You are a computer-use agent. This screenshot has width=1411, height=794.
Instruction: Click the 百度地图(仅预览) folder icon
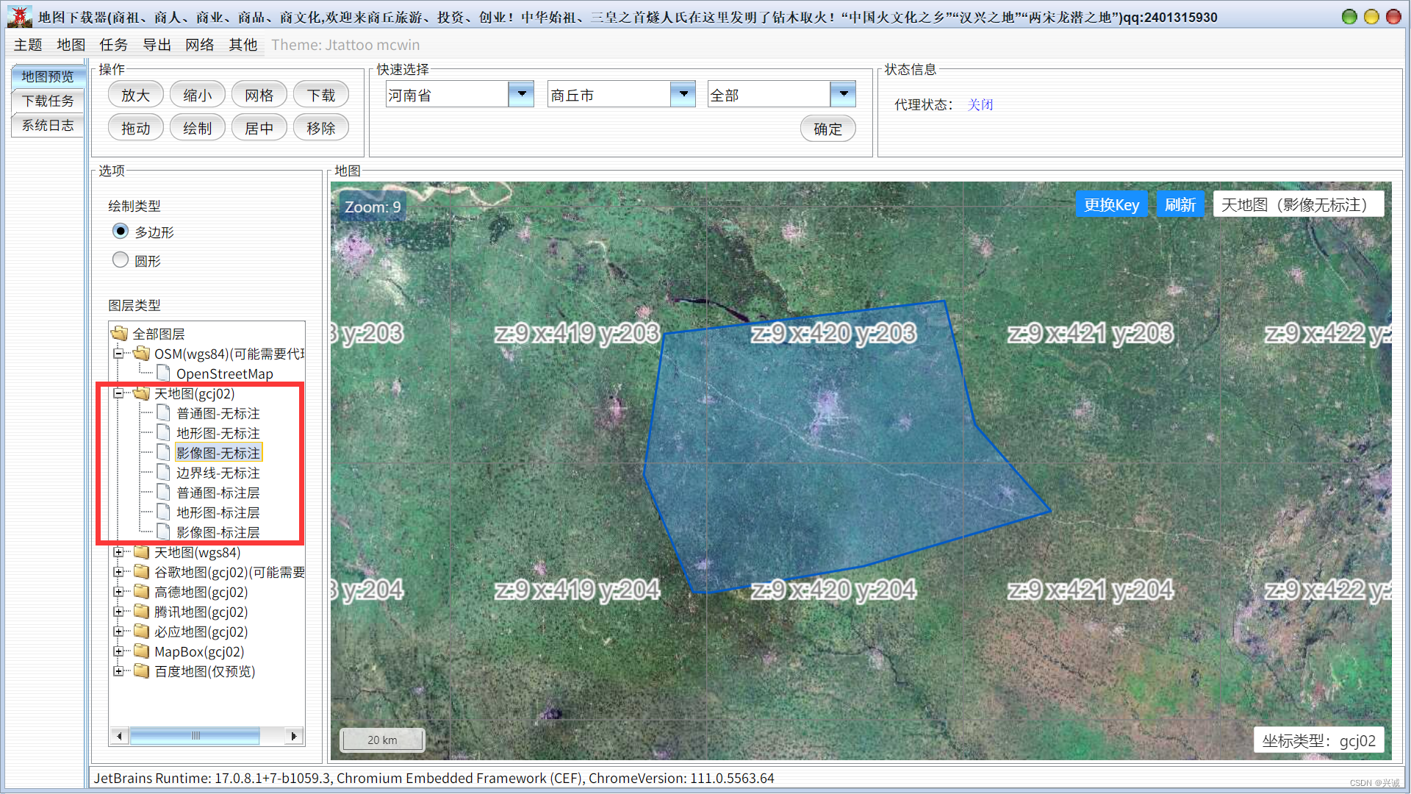142,671
